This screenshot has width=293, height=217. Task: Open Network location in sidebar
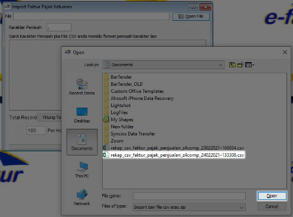(82, 197)
